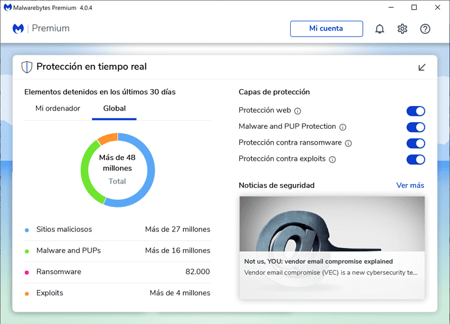Follow the Ver más news link
Image resolution: width=450 pixels, height=324 pixels.
(410, 185)
